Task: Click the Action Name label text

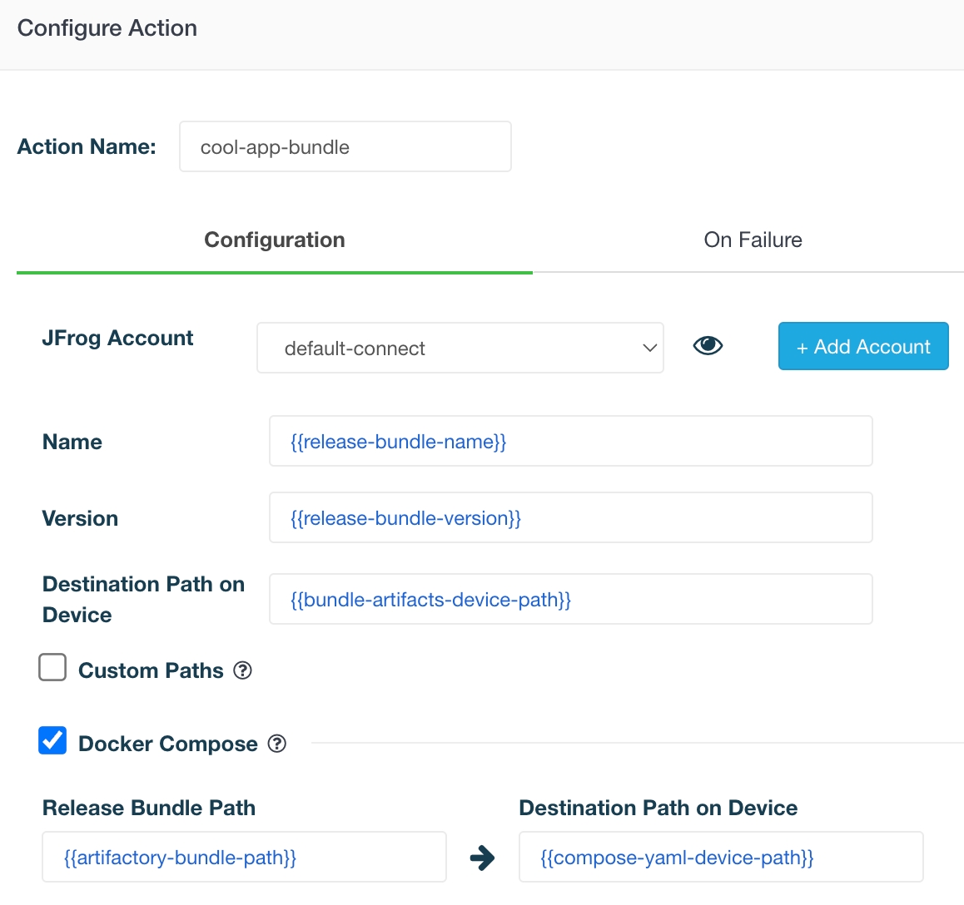Action: pos(87,147)
